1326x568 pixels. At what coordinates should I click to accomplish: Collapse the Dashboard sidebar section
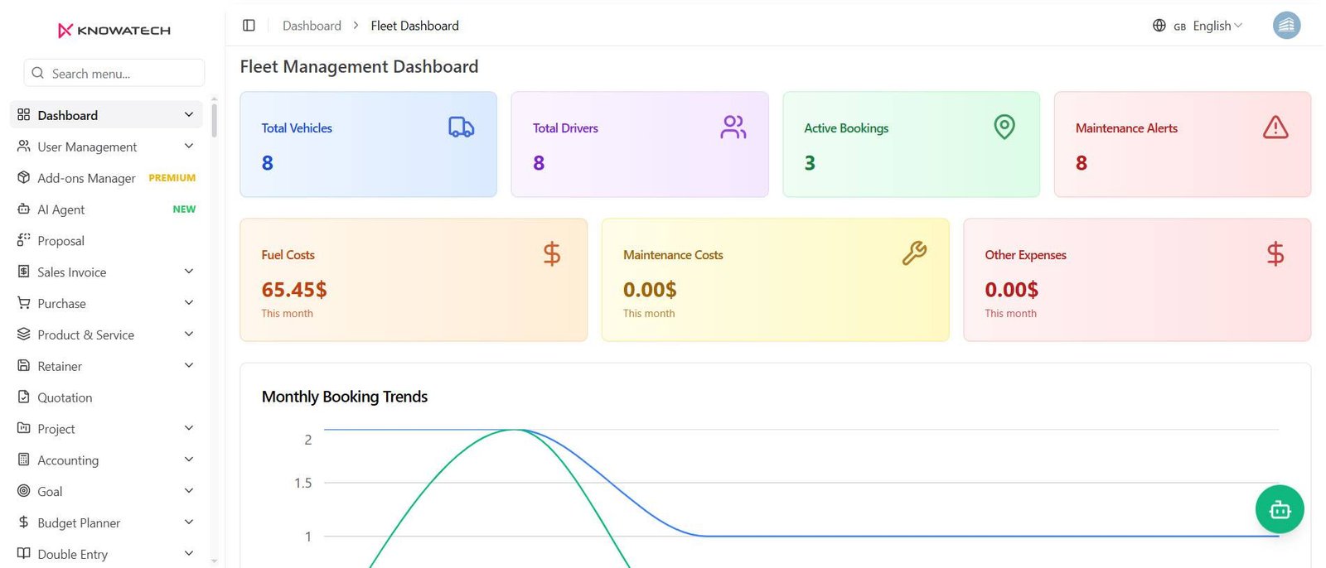(106, 115)
